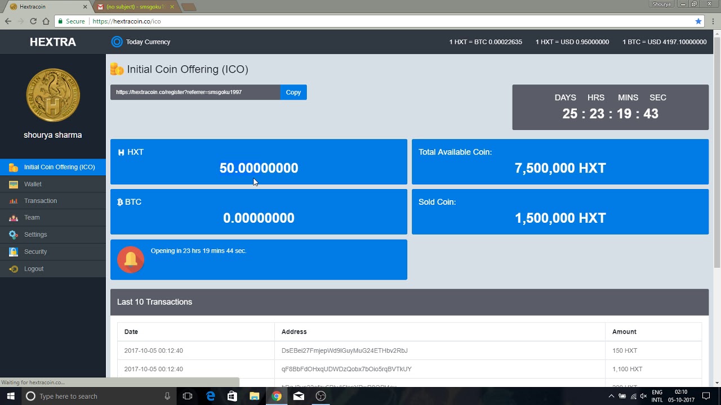The width and height of the screenshot is (721, 405).
Task: Go back using browser back arrow
Action: [x=8, y=21]
